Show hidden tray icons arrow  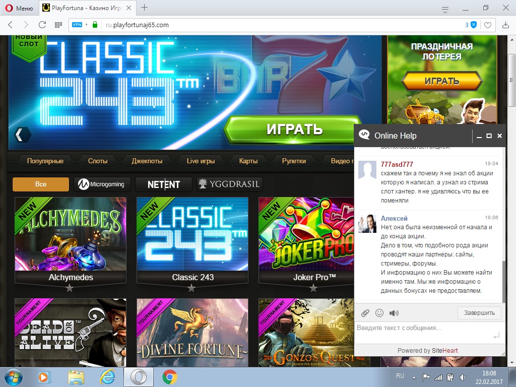coord(414,377)
